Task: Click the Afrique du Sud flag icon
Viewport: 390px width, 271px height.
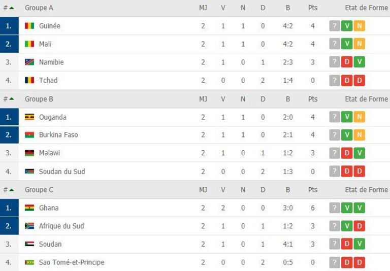Action: [29, 226]
